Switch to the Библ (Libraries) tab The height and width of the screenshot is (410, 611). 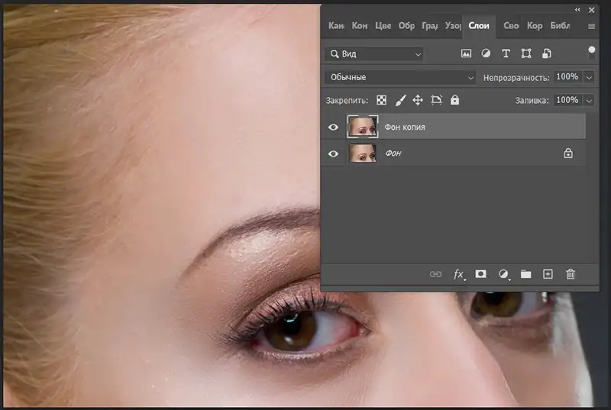[561, 26]
